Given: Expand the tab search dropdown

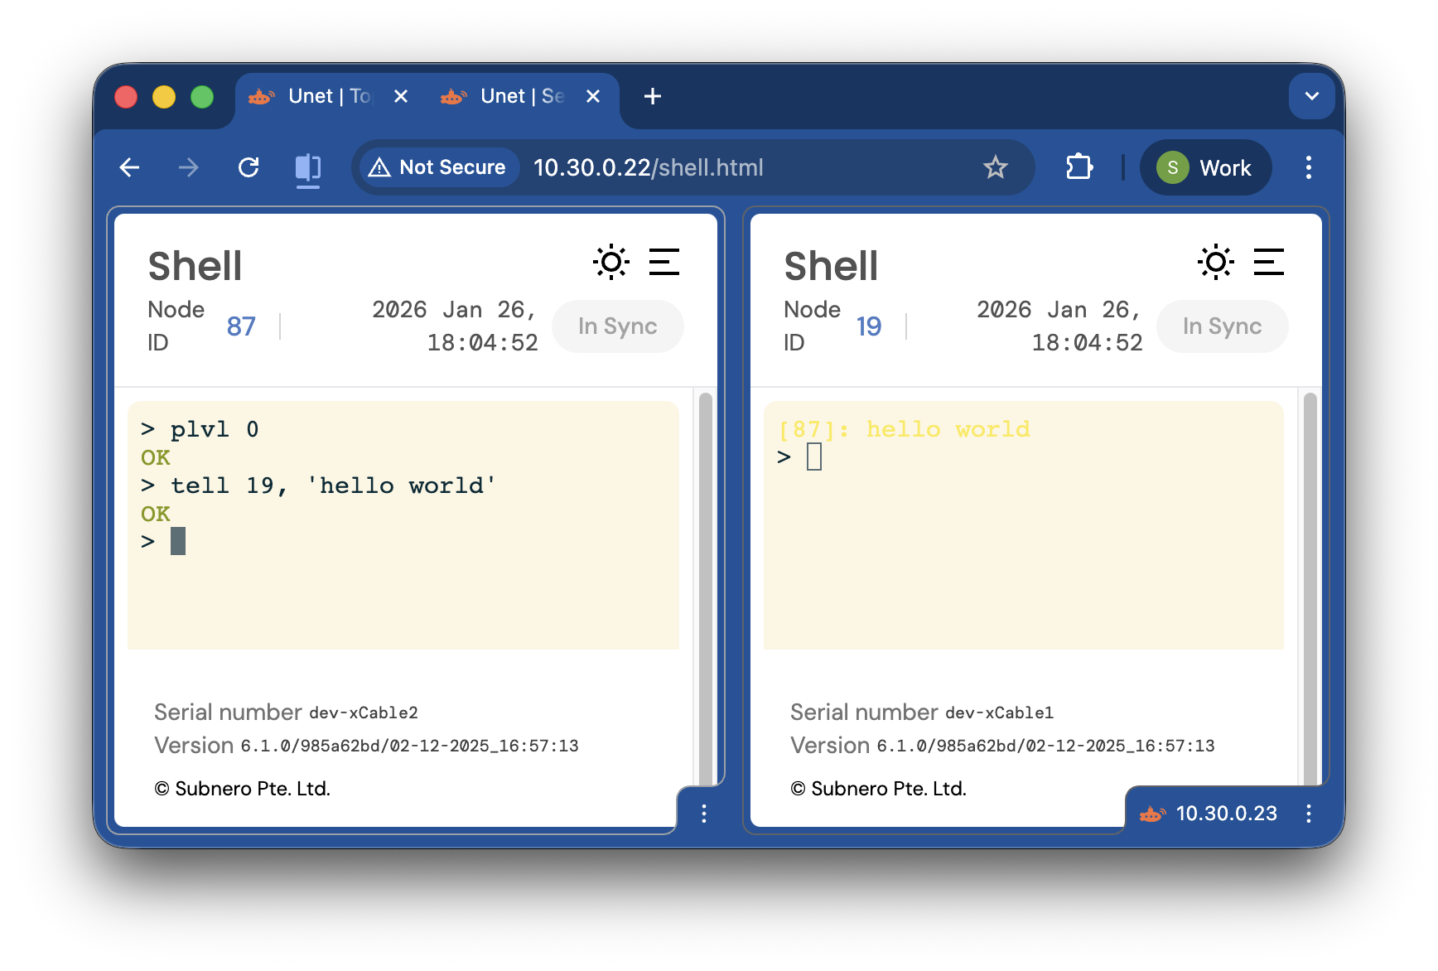Looking at the screenshot, I should coord(1311,97).
